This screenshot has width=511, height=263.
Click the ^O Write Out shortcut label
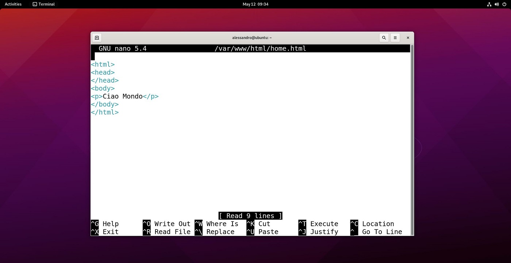pos(167,224)
